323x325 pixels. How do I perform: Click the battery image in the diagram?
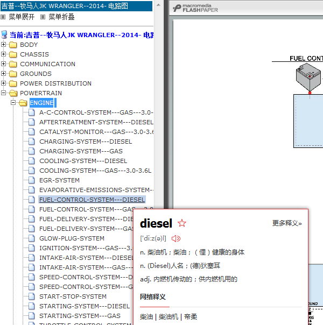click(308, 77)
